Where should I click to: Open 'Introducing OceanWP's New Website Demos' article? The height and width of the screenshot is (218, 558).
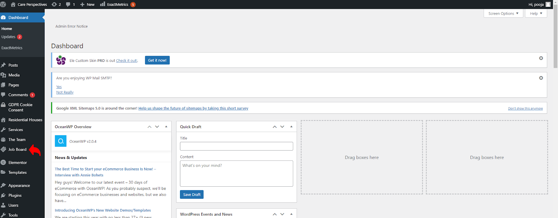tap(103, 210)
